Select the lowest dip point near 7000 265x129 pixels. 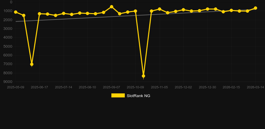click(32, 64)
